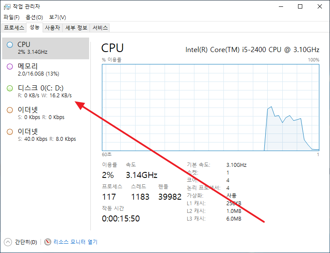Open the 보기(V) menu

58,17
